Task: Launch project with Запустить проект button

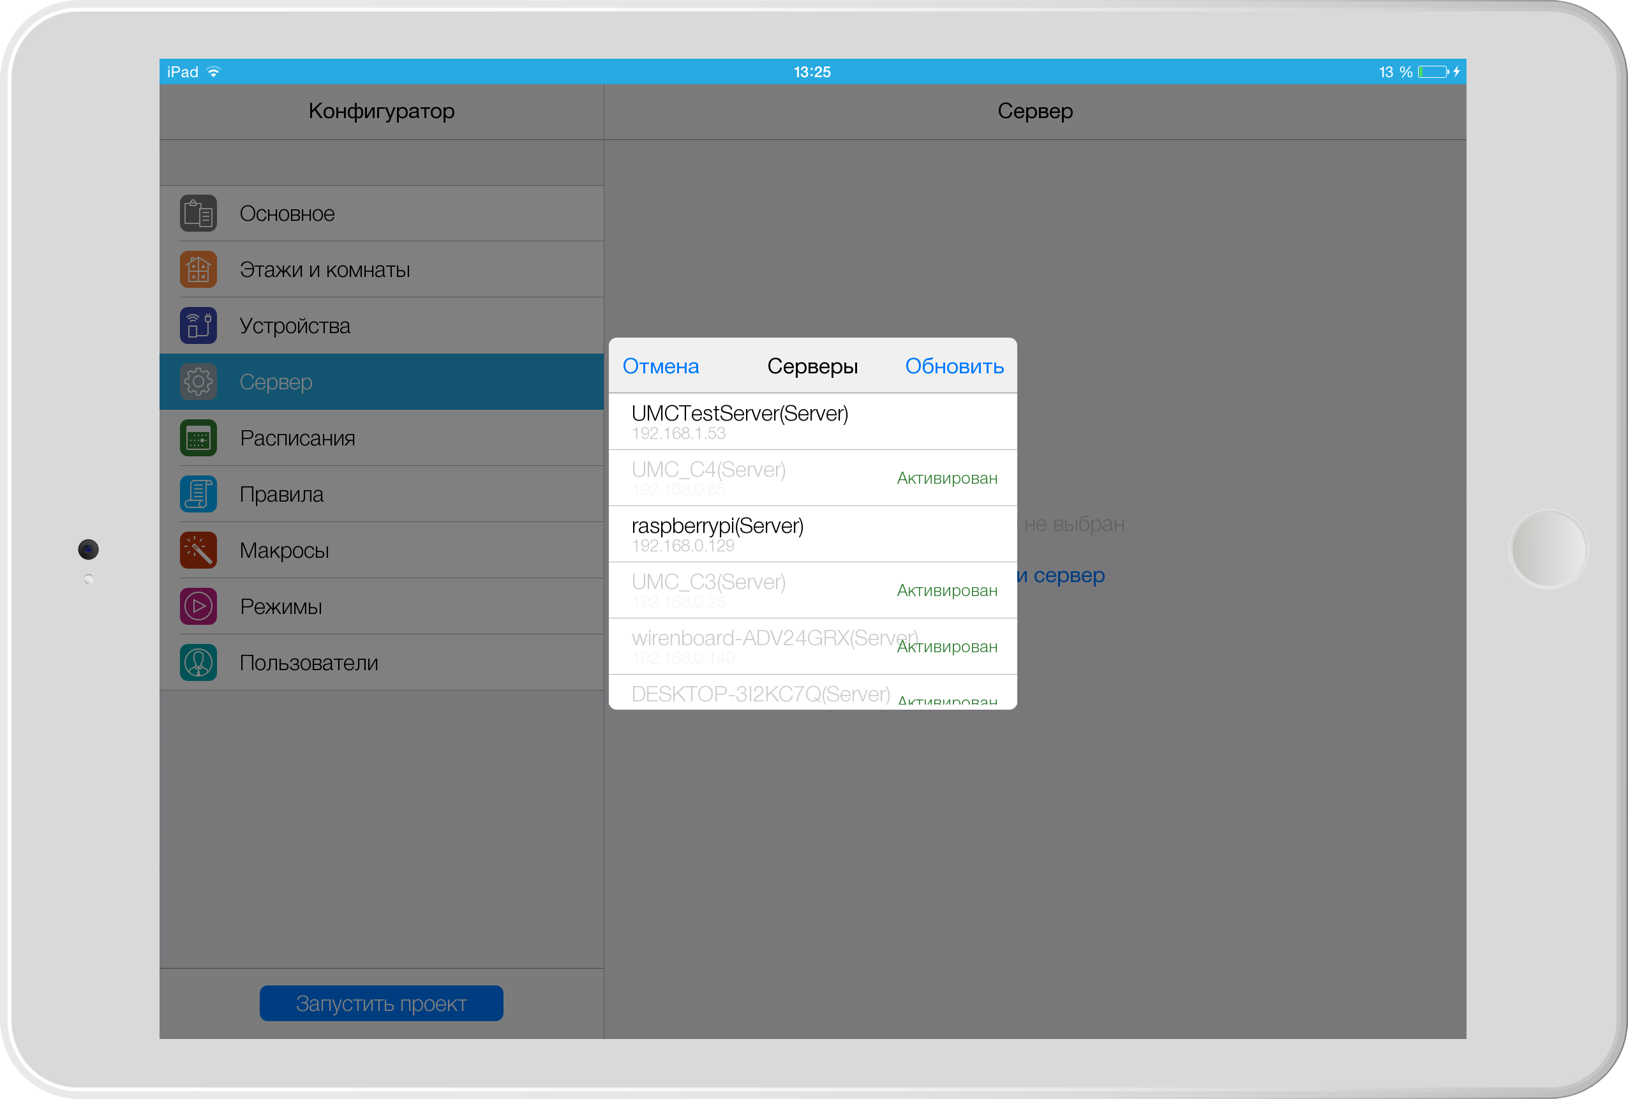Action: point(381,1003)
